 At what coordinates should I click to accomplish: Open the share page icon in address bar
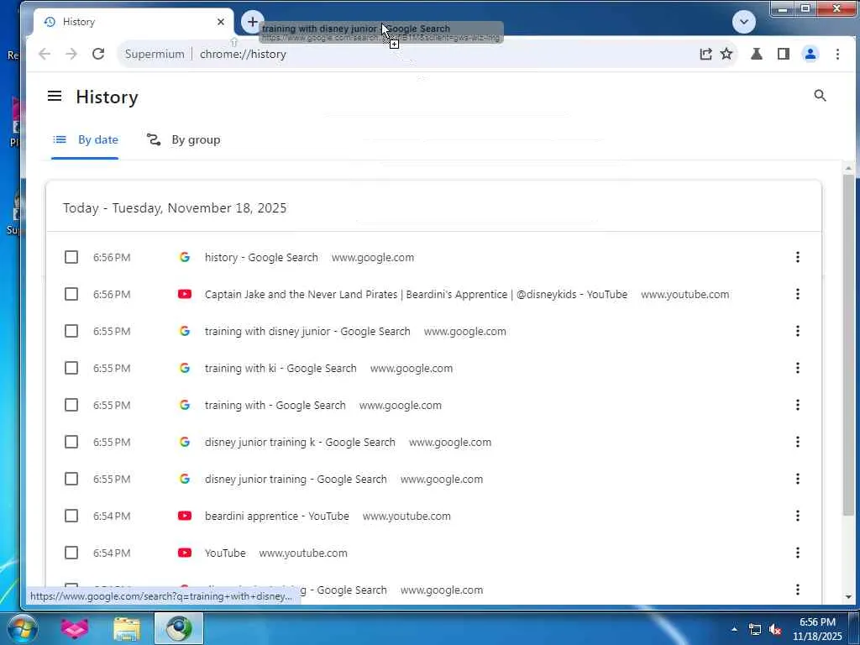point(705,54)
